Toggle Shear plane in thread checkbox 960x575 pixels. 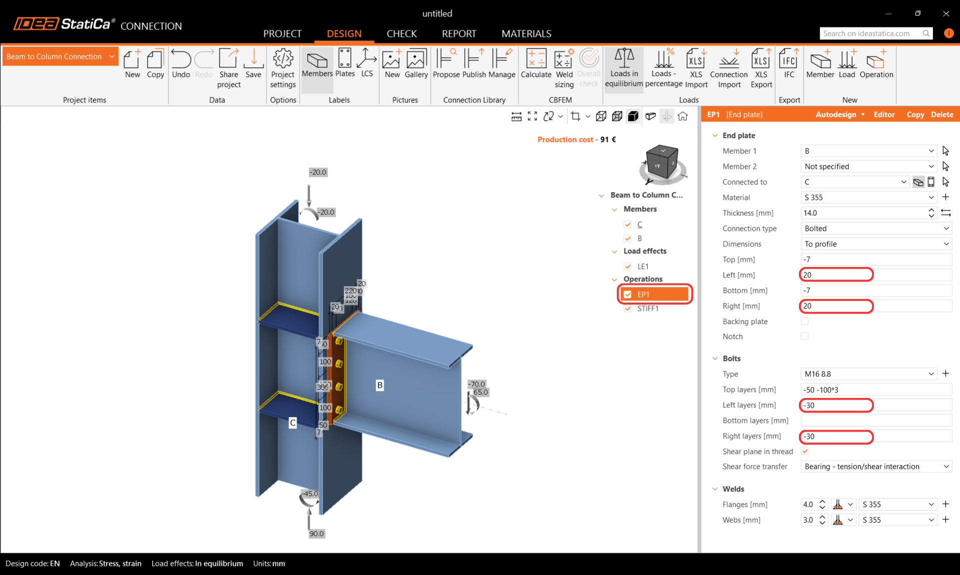tap(805, 451)
